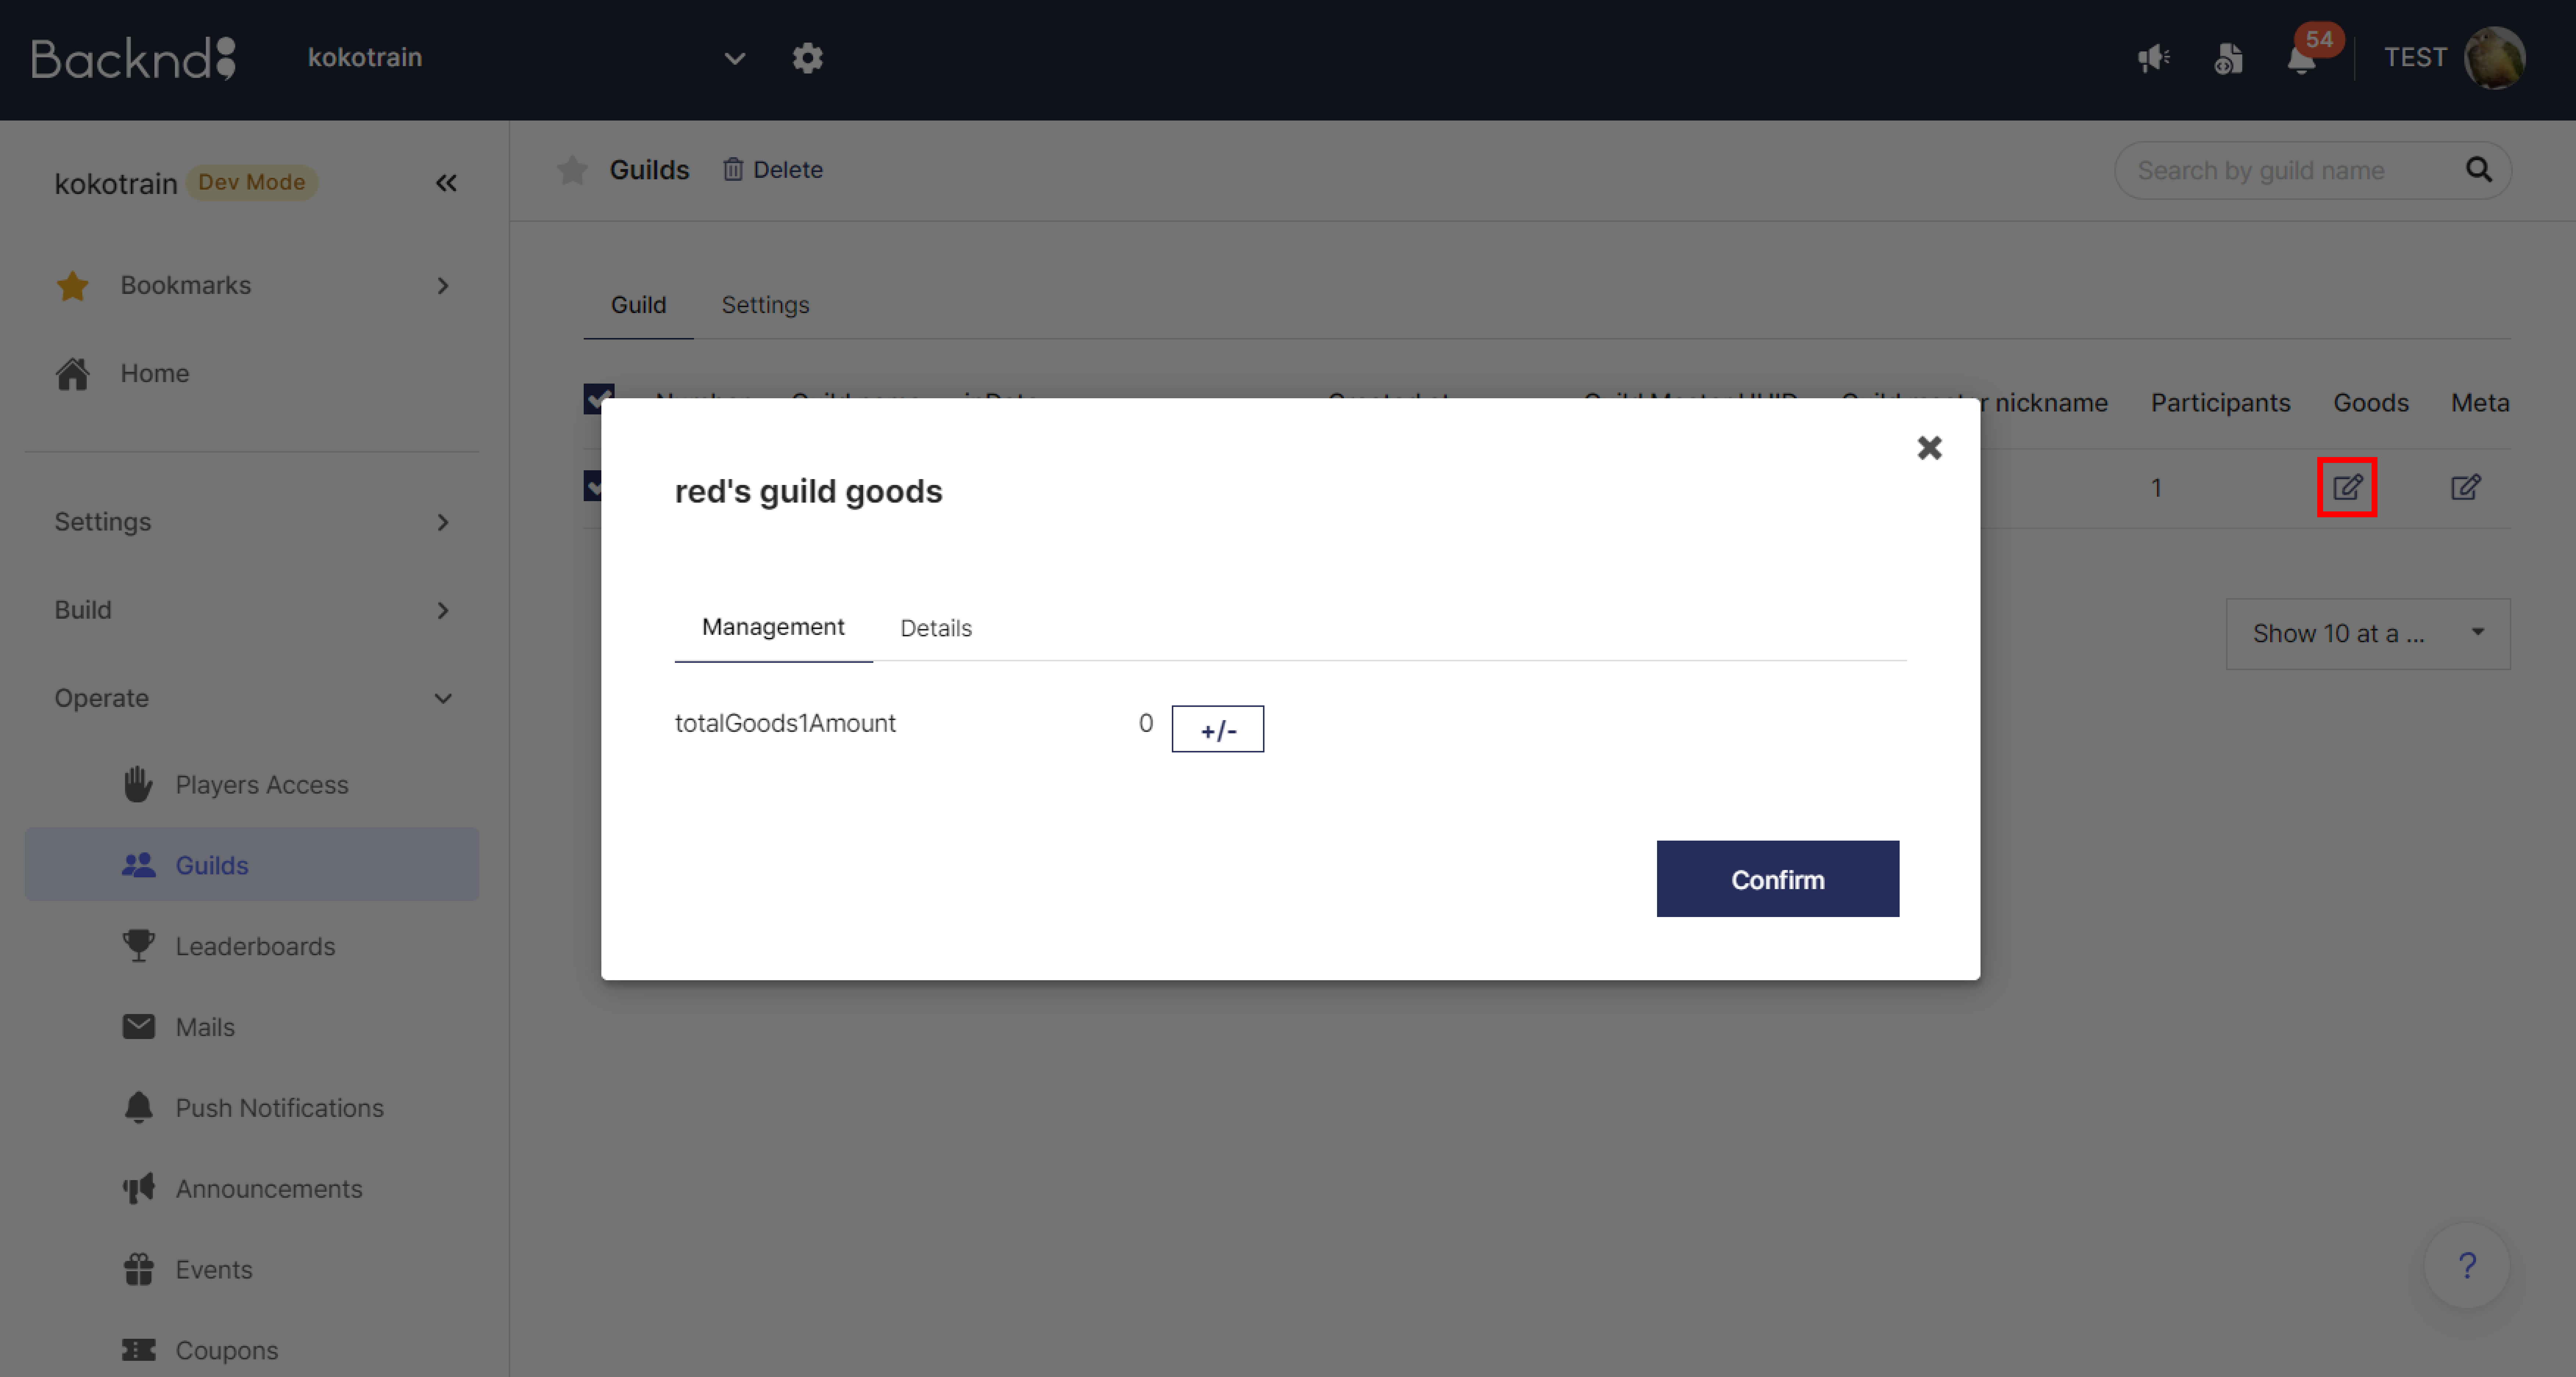This screenshot has height=1377, width=2576.
Task: Click the Push Notifications bell icon
Action: (139, 1107)
